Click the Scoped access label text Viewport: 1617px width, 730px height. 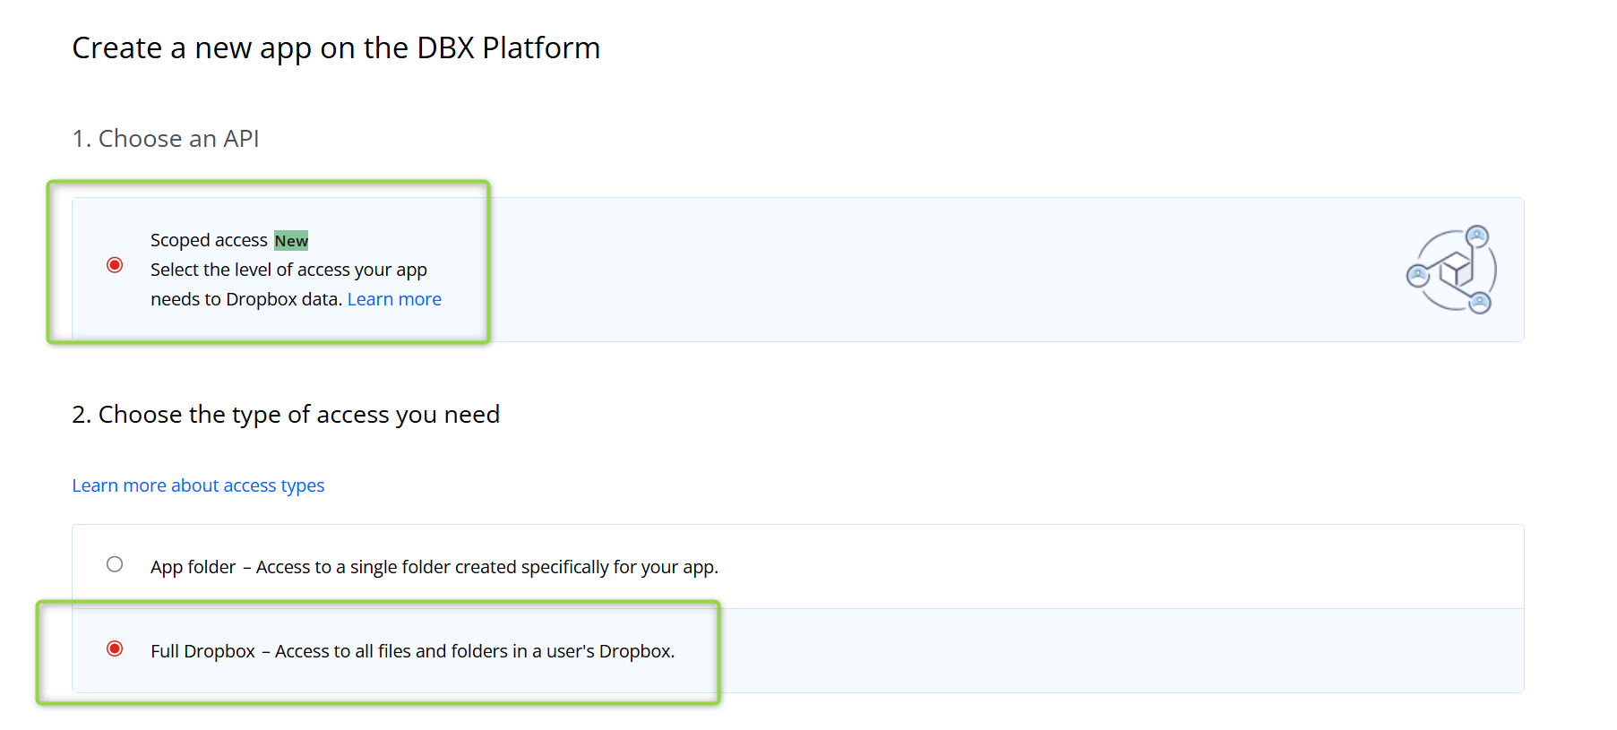[209, 240]
